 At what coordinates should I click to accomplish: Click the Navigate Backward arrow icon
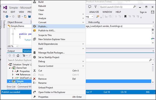[x=7, y=16]
